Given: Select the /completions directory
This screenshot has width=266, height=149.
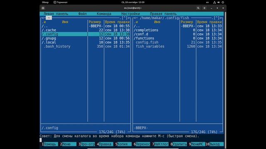Looking at the screenshot, I should tap(178, 30).
